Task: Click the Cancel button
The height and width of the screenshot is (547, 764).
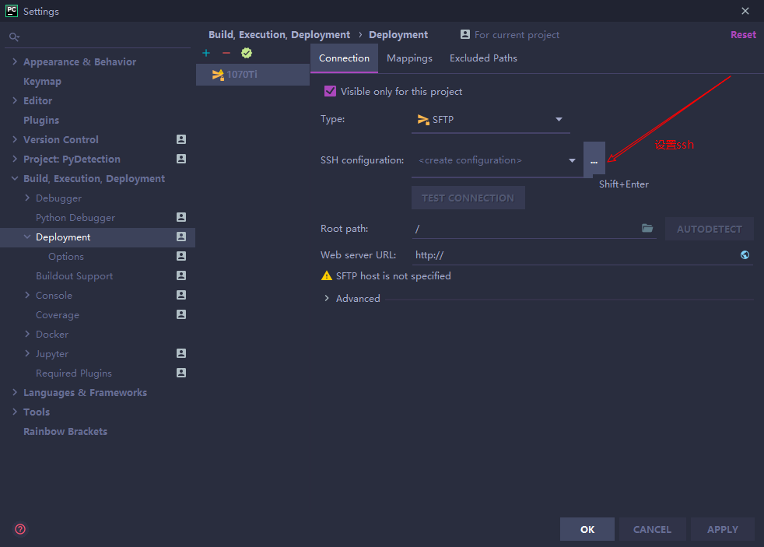Action: pyautogui.click(x=653, y=529)
